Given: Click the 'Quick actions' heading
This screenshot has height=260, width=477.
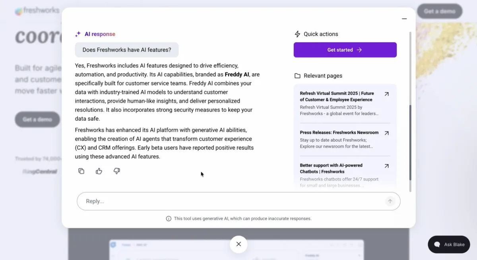Looking at the screenshot, I should click(321, 34).
